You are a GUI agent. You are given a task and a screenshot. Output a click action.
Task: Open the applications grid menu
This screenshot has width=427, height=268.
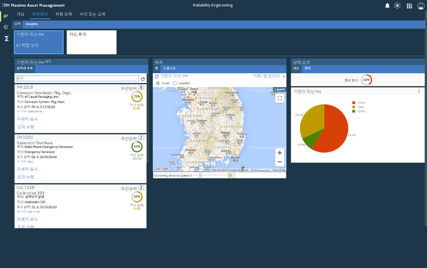point(409,6)
